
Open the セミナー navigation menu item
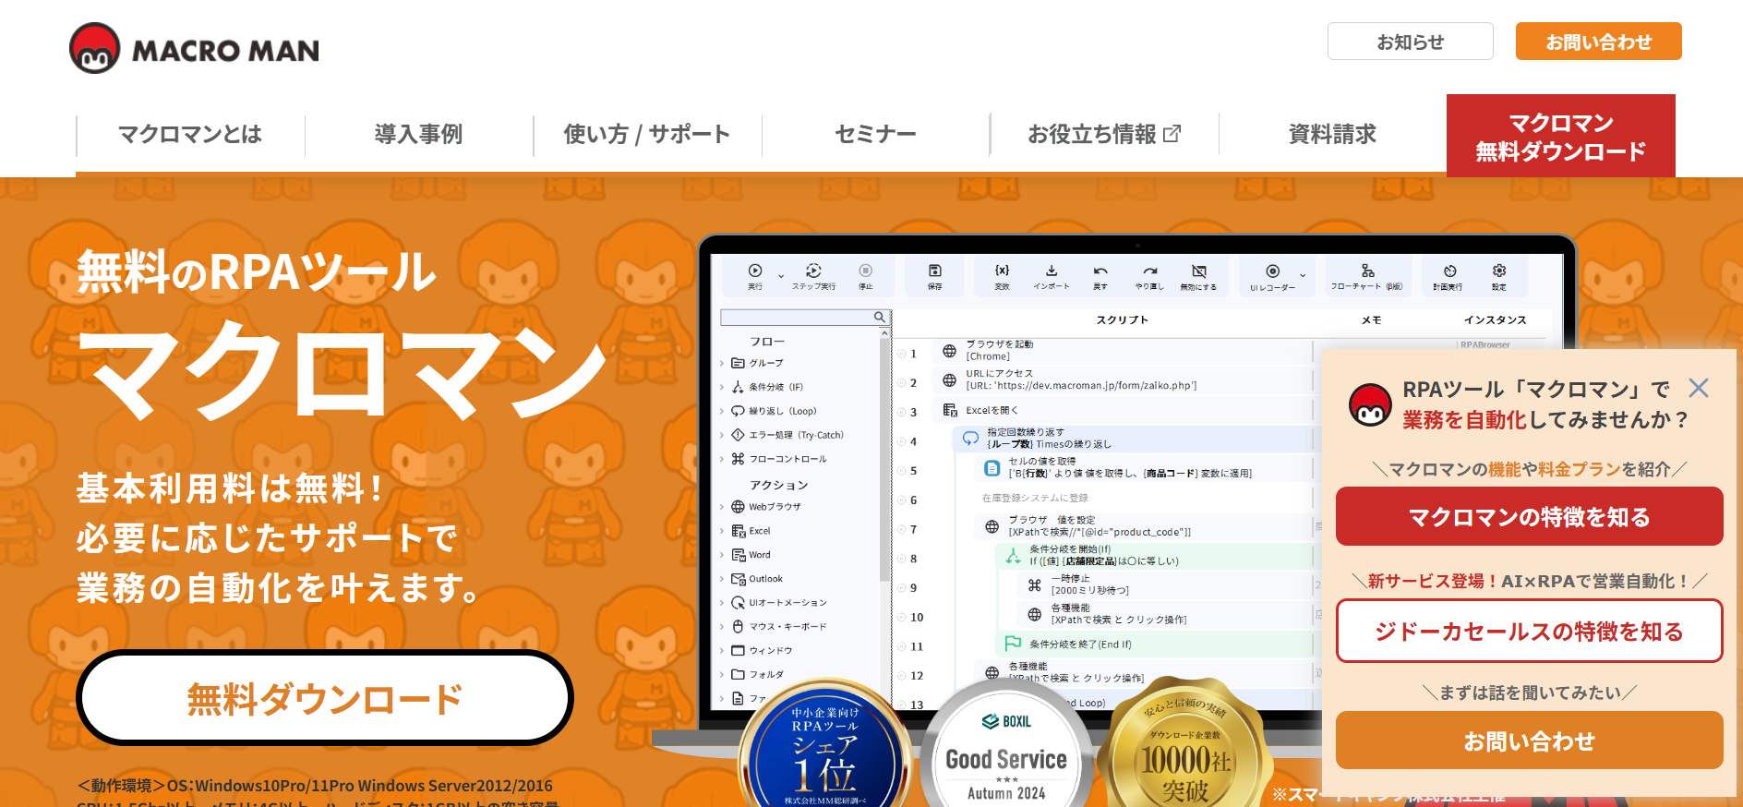coord(875,135)
